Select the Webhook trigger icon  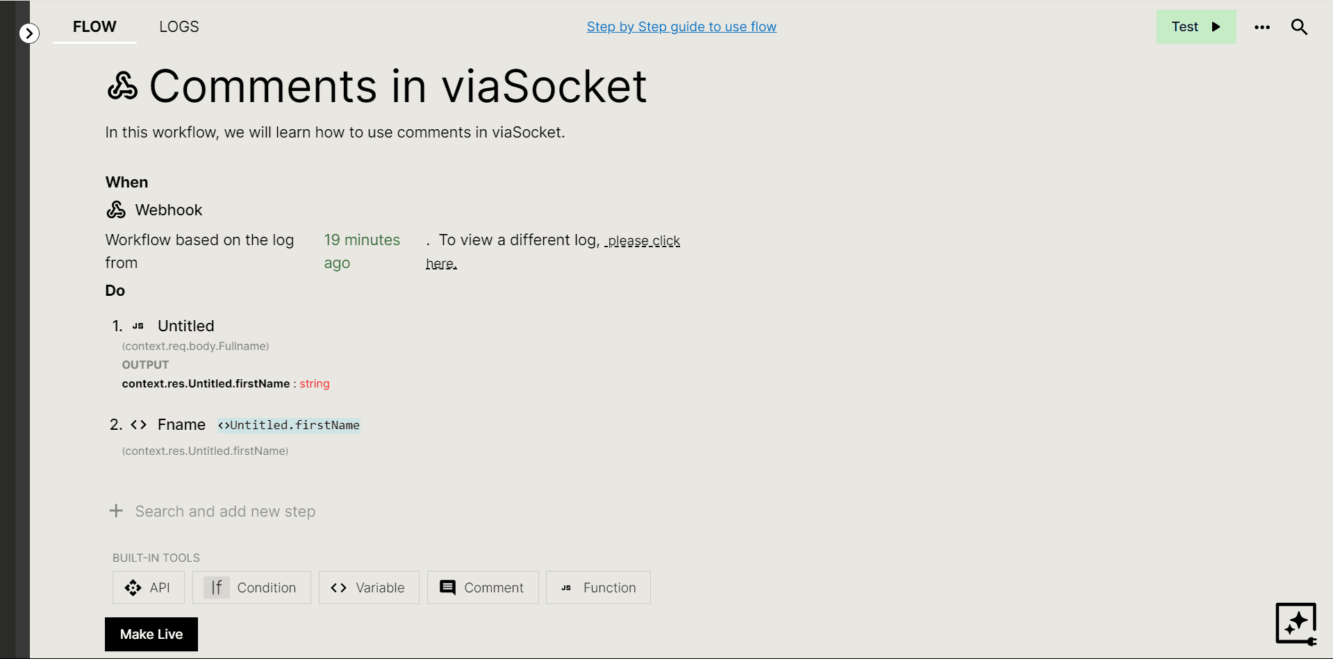click(x=116, y=209)
